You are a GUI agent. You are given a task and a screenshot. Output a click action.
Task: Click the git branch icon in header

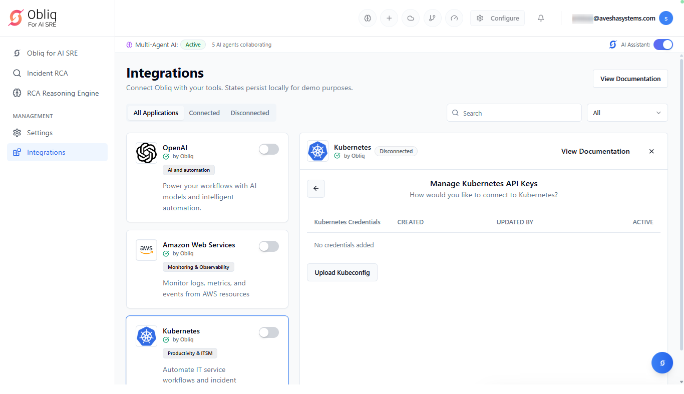[432, 19]
